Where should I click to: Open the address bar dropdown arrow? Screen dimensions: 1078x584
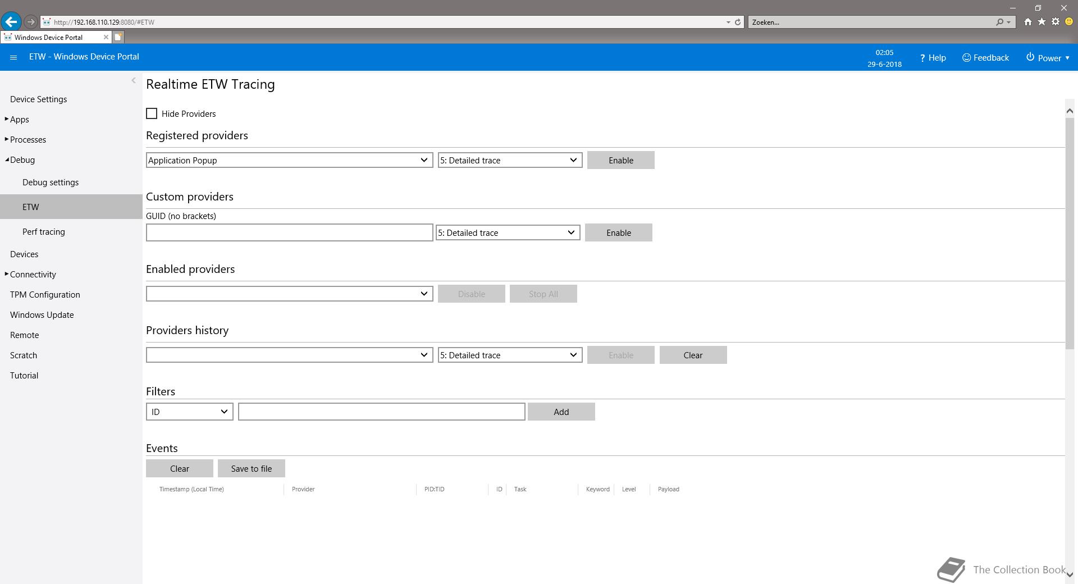[x=728, y=22]
